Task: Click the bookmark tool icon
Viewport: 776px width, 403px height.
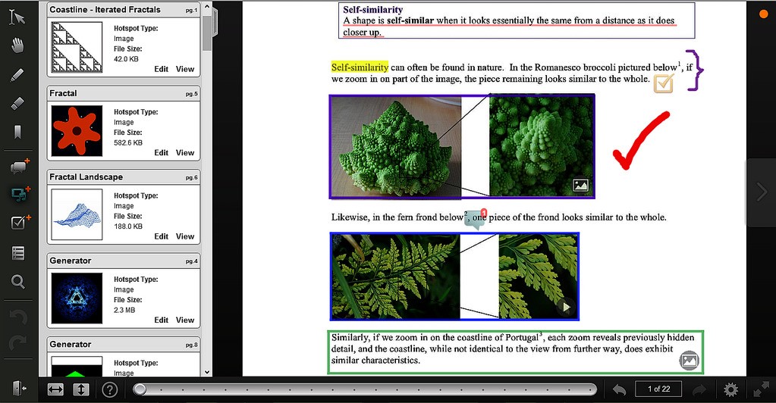Action: pos(18,133)
